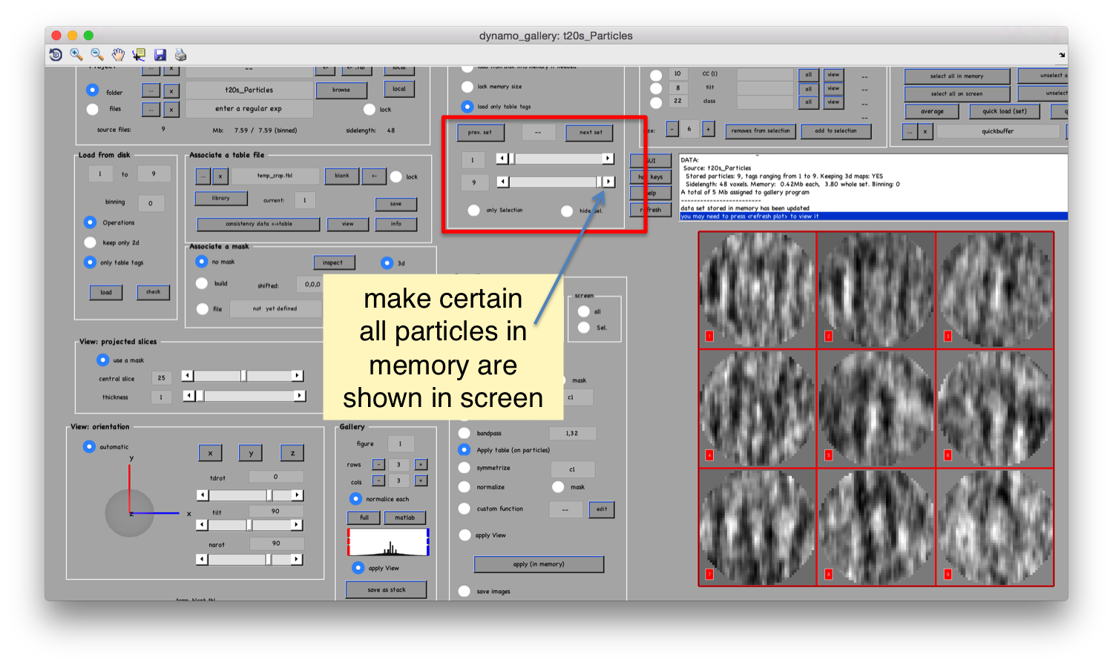Select particle thumbnail number 5
This screenshot has height=665, width=1113.
click(876, 408)
